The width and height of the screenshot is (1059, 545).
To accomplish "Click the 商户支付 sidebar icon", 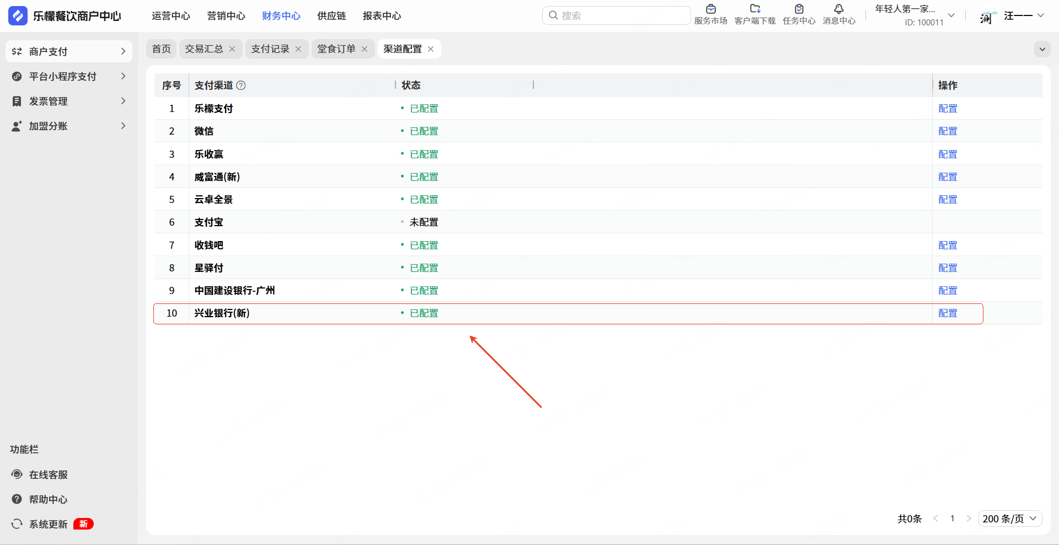I will [x=17, y=51].
